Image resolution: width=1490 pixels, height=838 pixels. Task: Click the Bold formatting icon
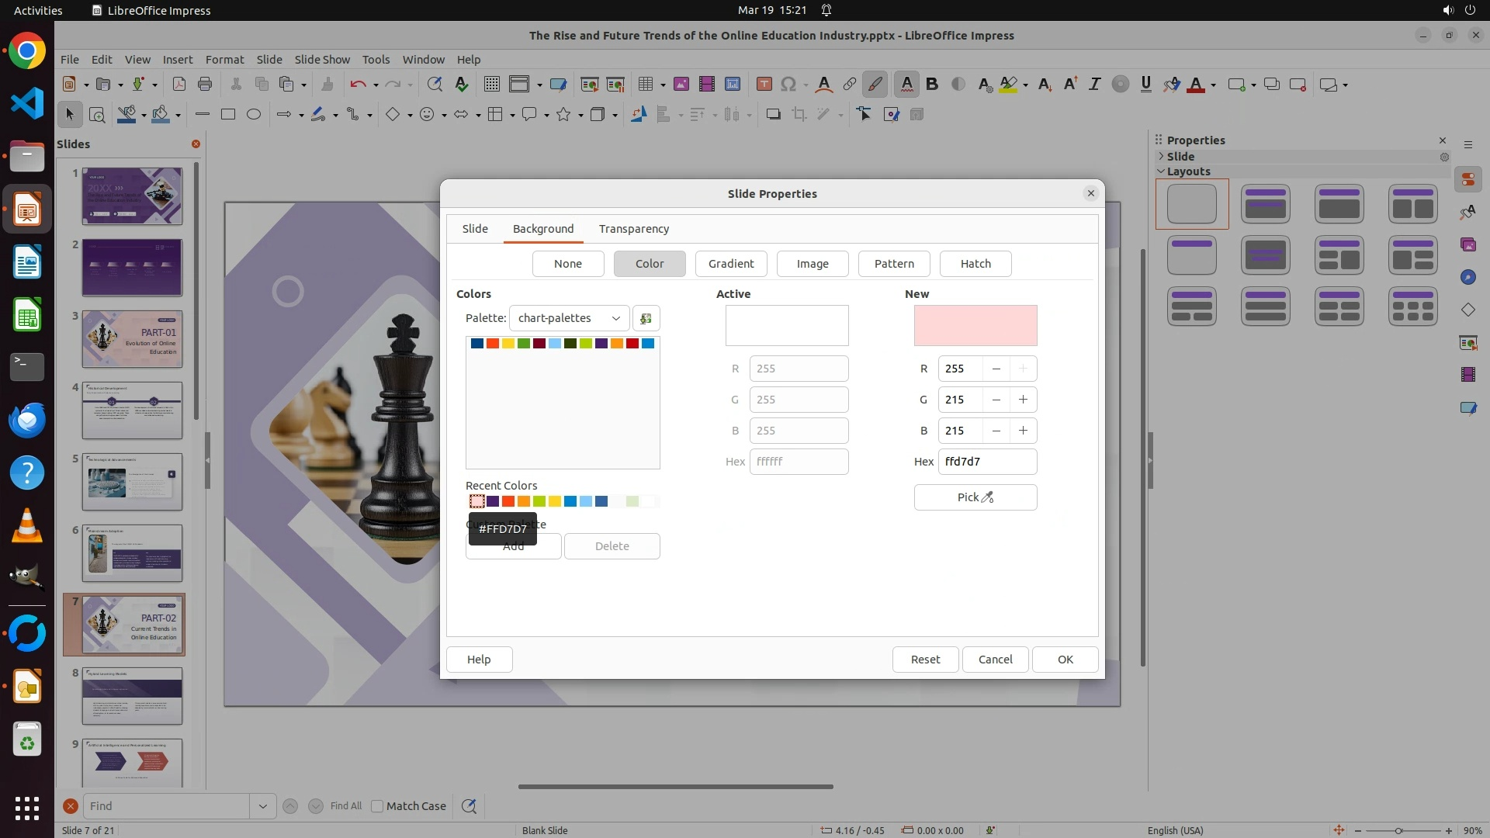point(932,84)
